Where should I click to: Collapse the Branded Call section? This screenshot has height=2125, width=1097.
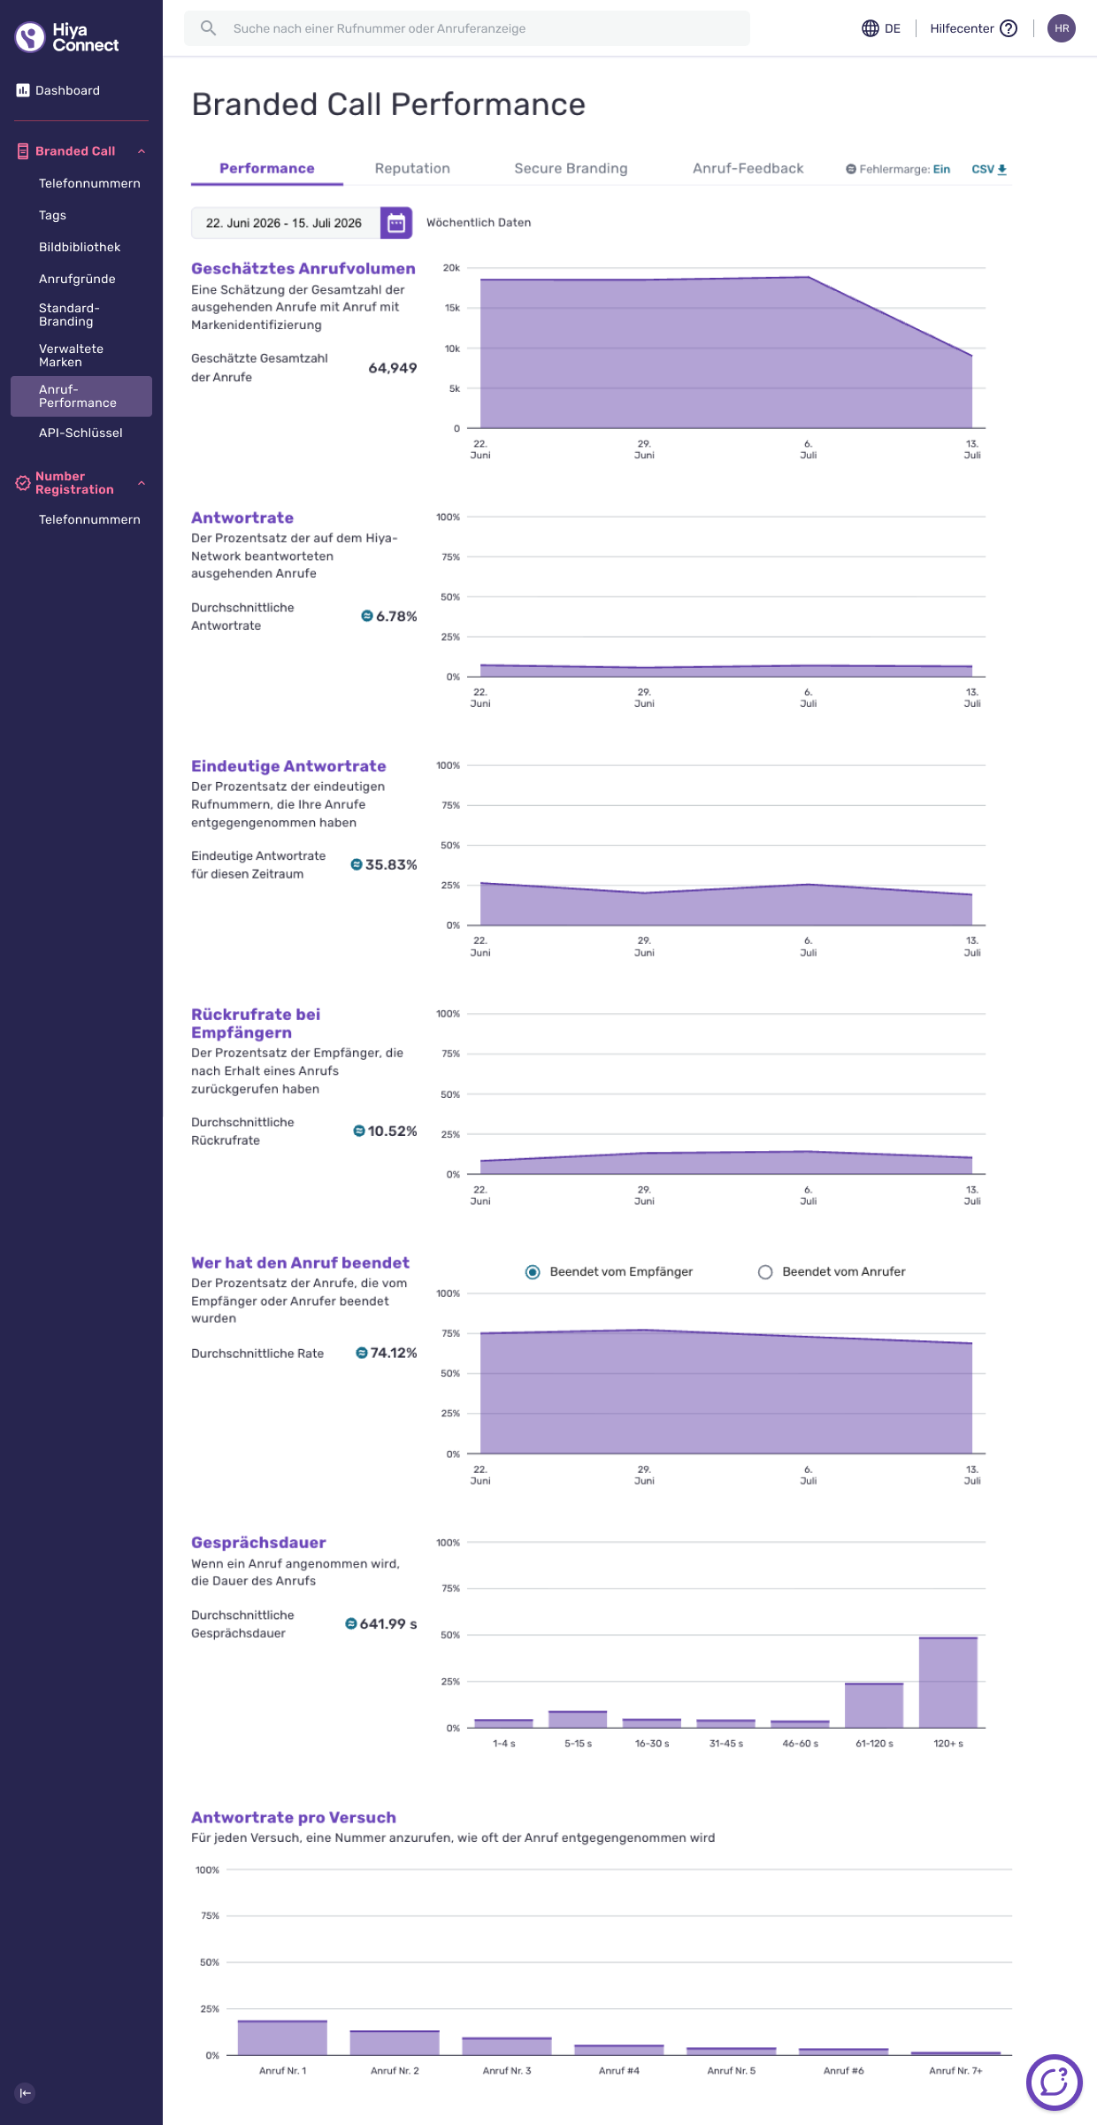[x=142, y=151]
